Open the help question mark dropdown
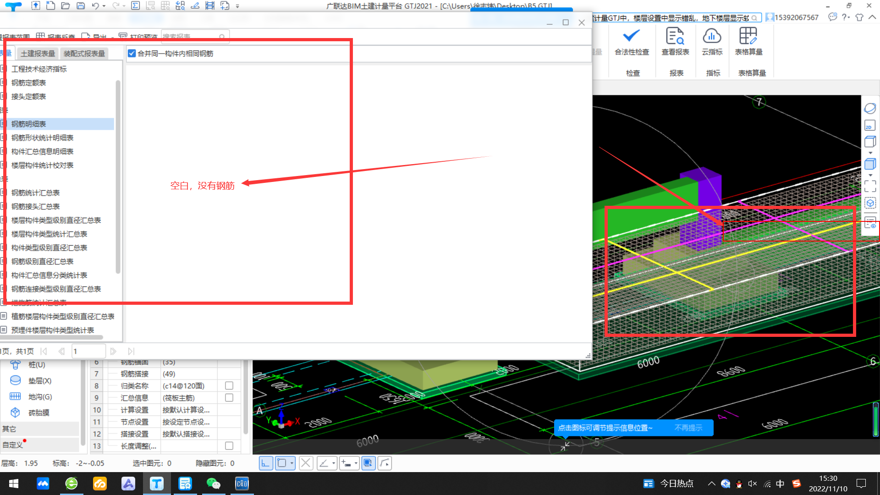Image resolution: width=880 pixels, height=495 pixels. pyautogui.click(x=846, y=17)
